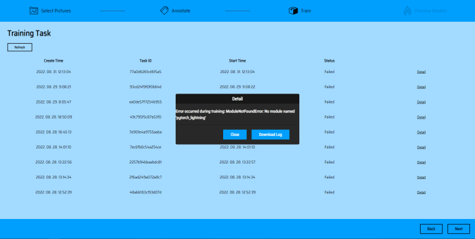Proceed with the Next button

click(459, 229)
